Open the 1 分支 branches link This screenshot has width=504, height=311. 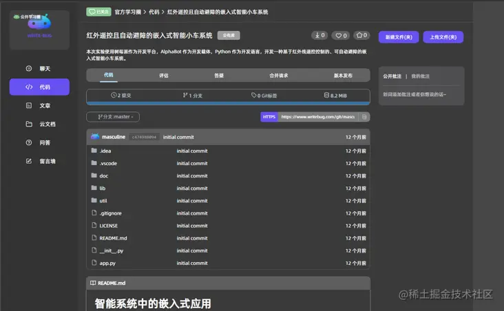click(x=193, y=96)
